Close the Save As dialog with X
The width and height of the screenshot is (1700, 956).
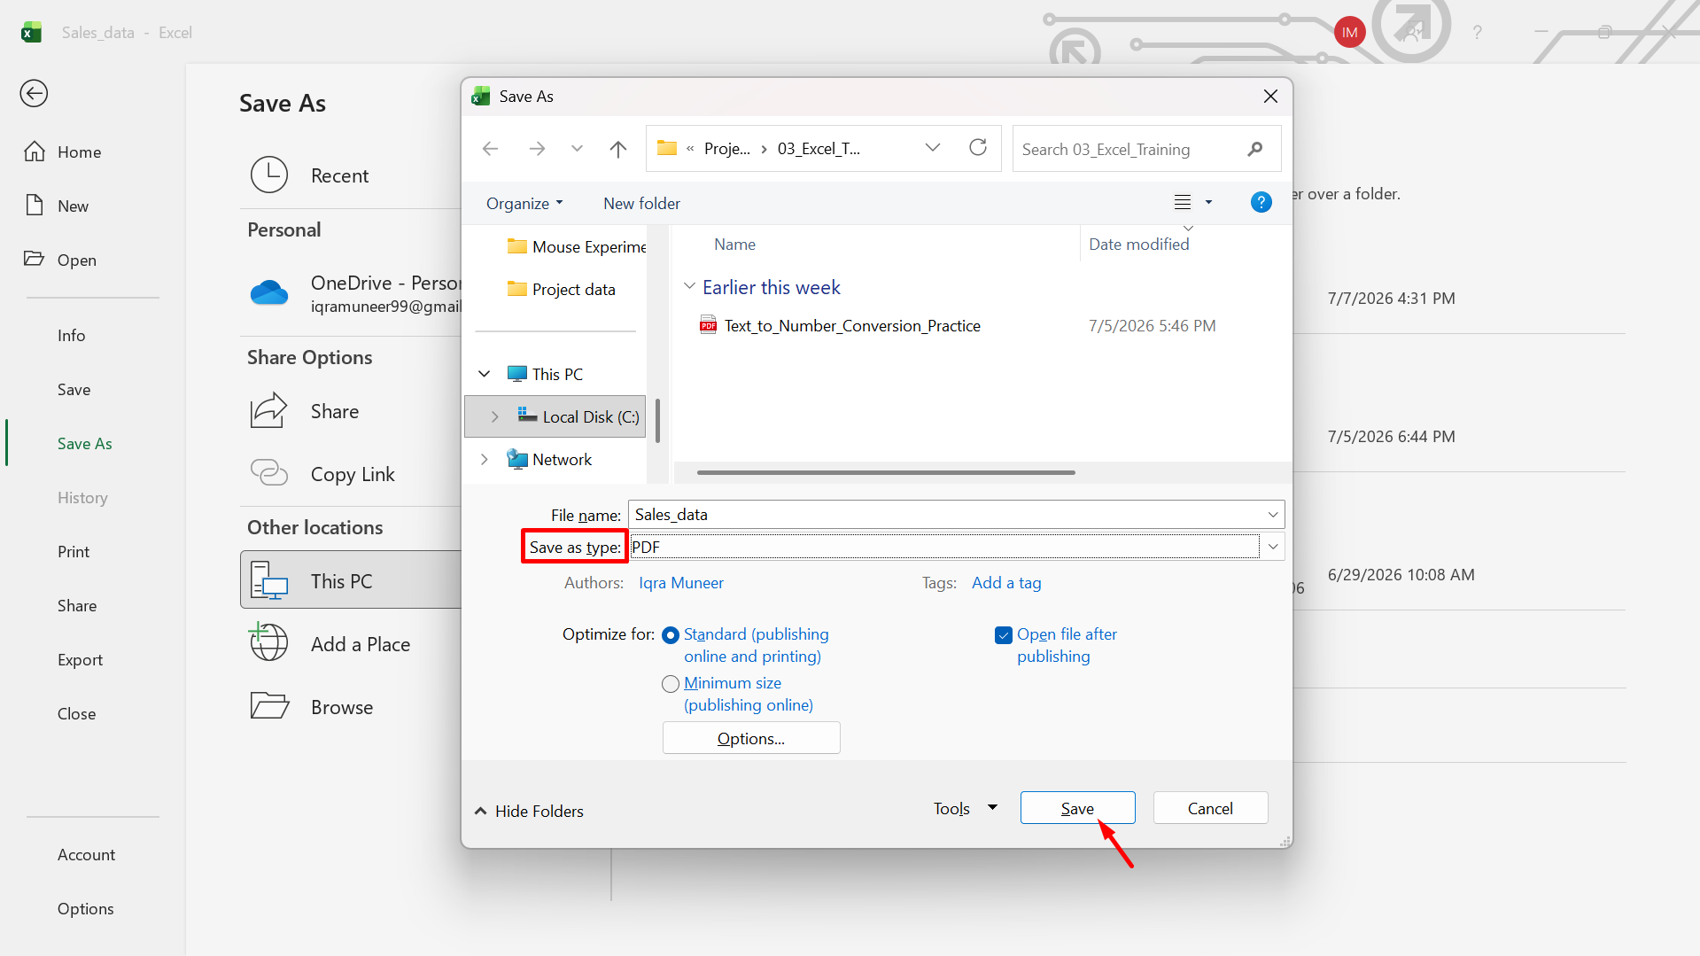[1269, 96]
